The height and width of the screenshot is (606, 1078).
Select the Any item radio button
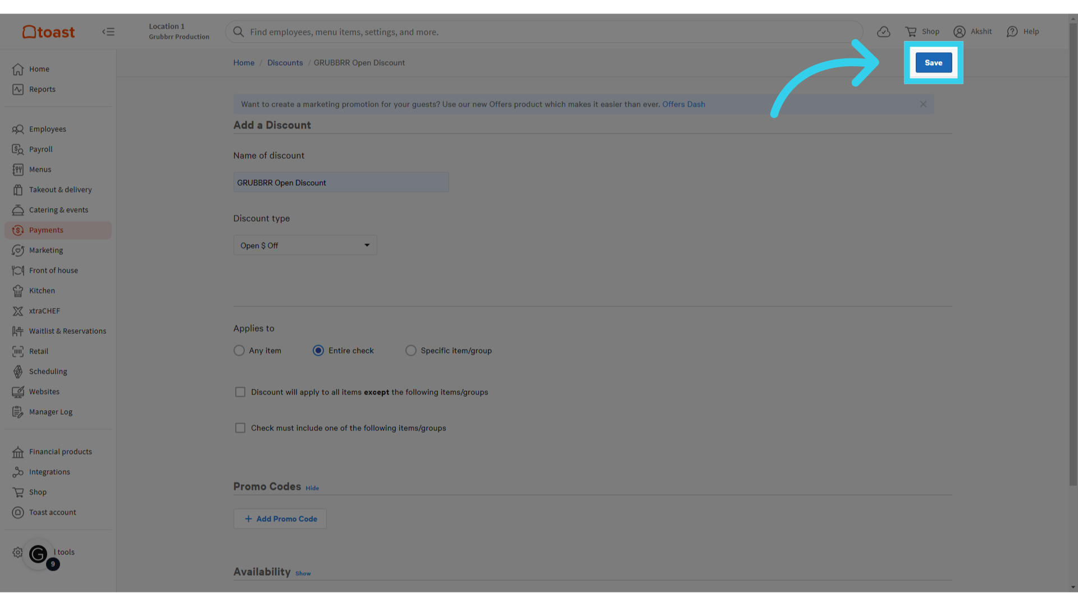(x=239, y=351)
